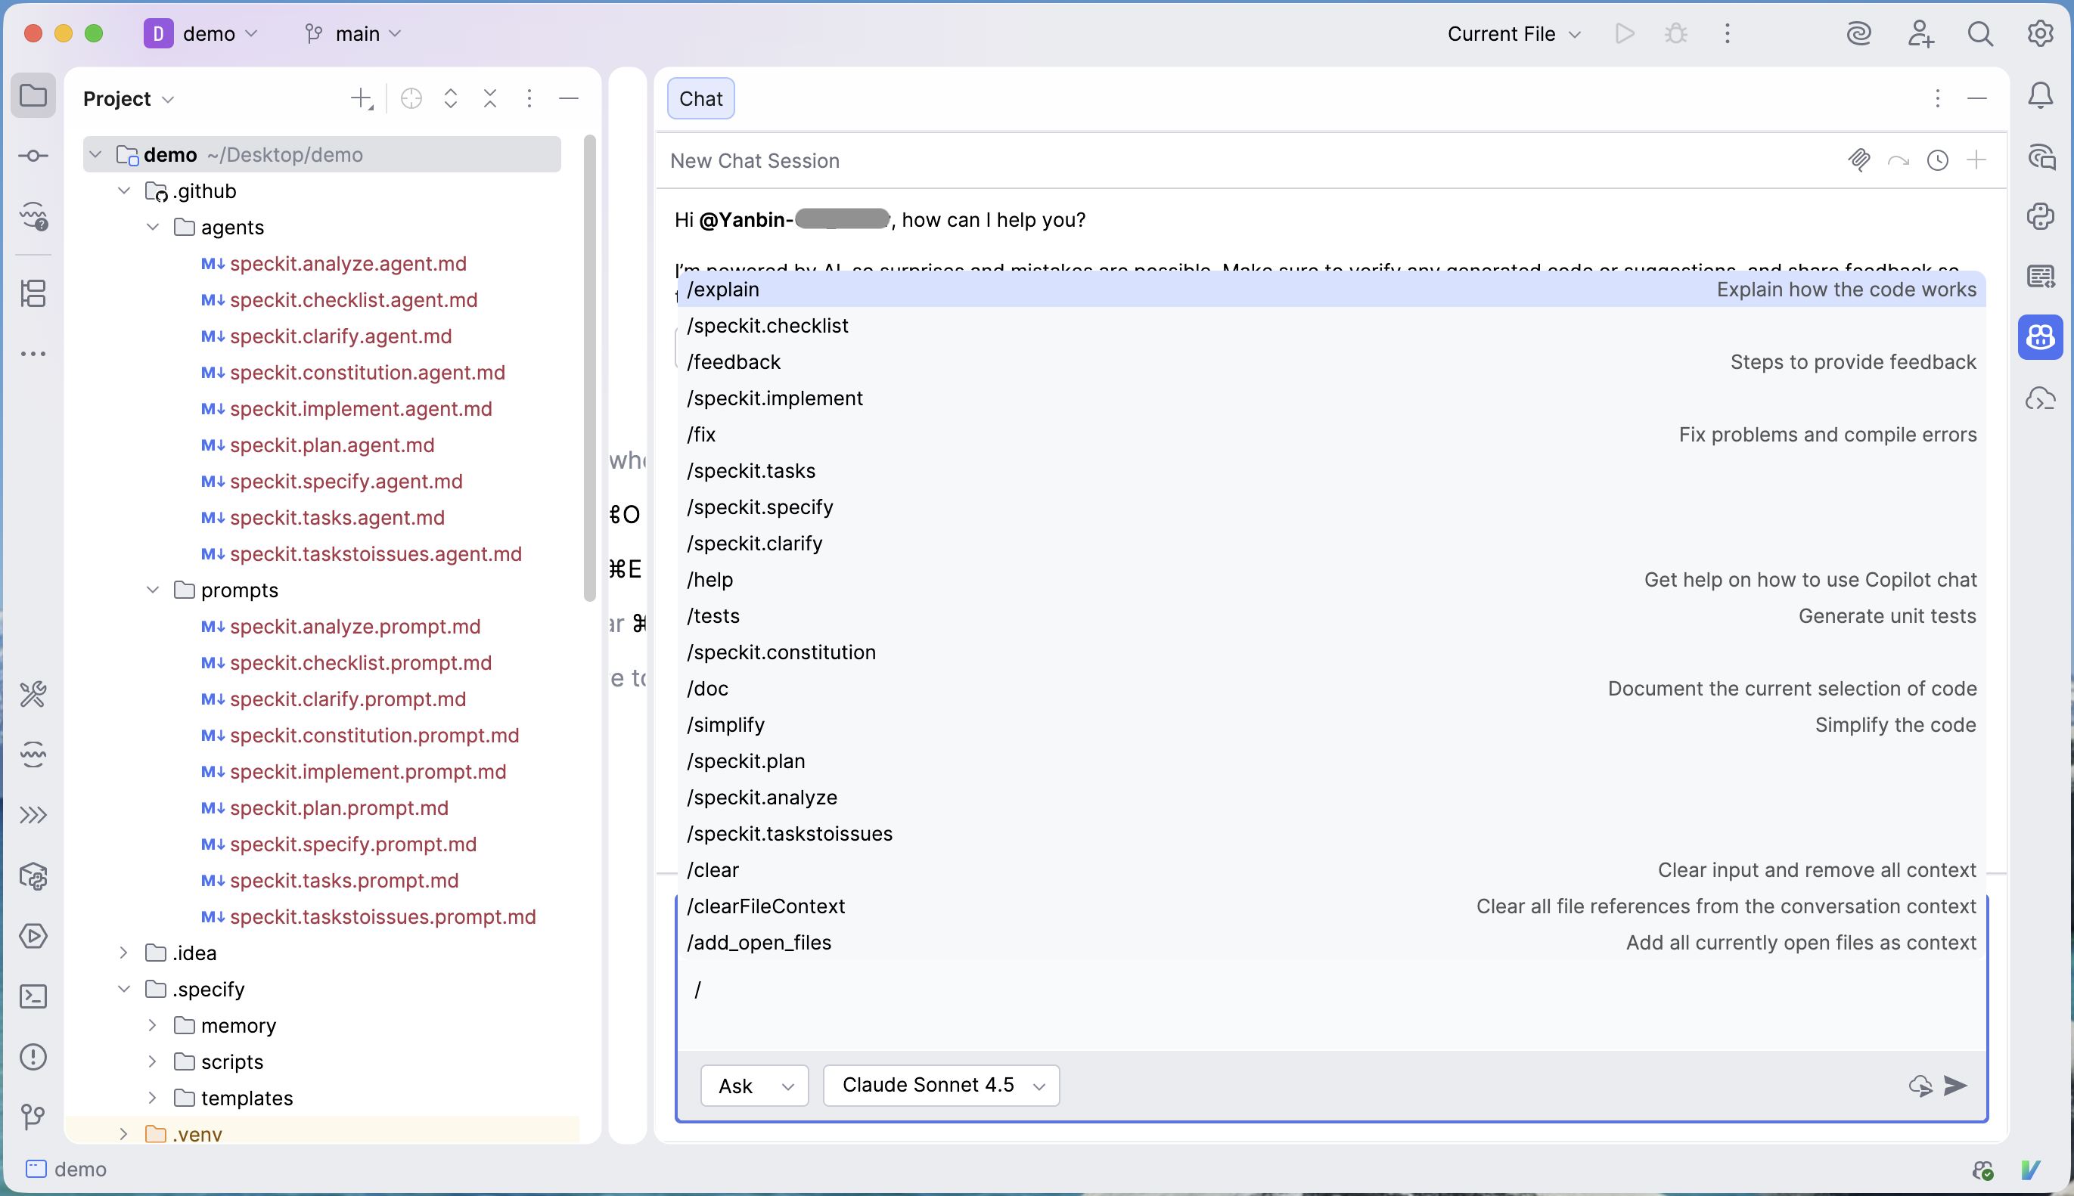Open the Terminal tool window icon

coord(33,996)
